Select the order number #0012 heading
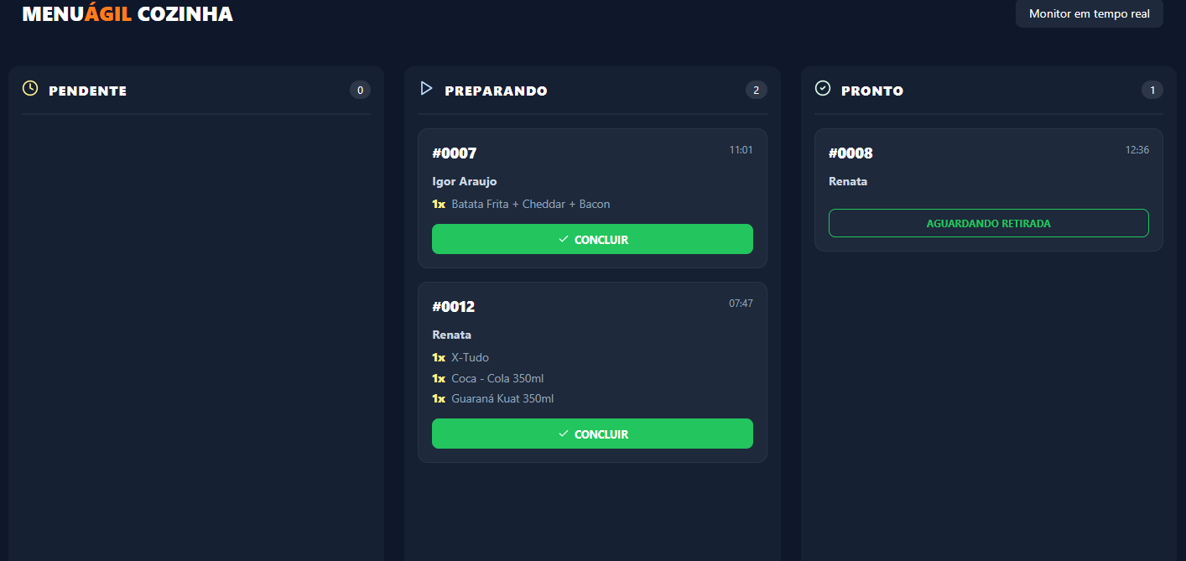 pyautogui.click(x=454, y=307)
